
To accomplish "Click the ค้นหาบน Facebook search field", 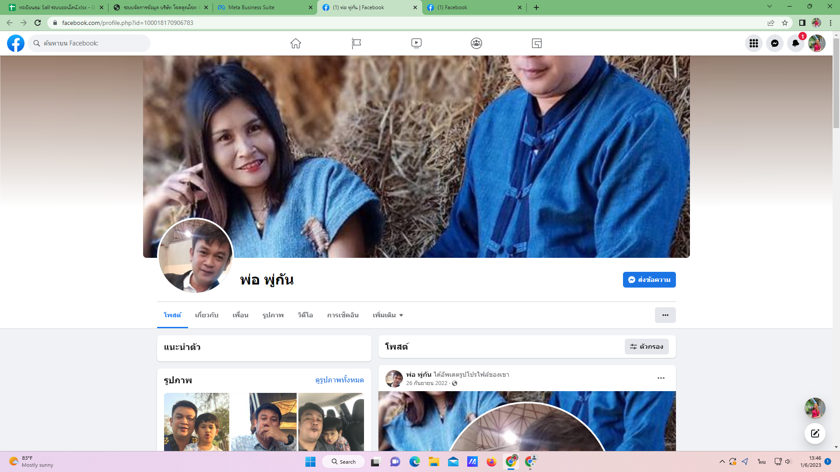I will 90,43.
